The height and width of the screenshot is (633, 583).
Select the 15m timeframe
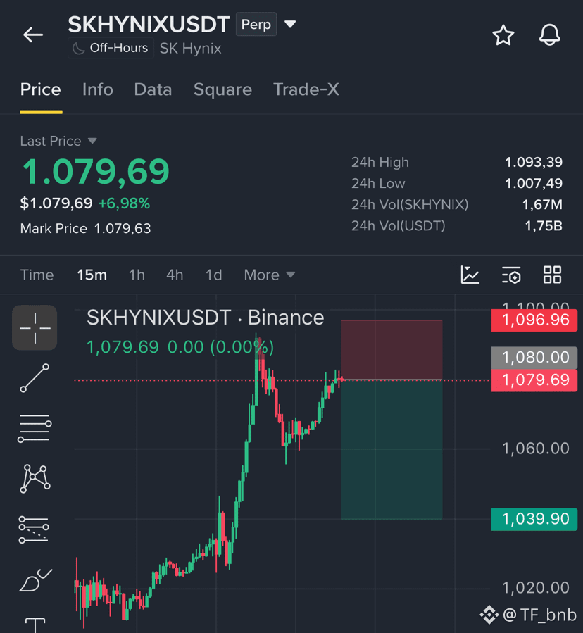[x=92, y=275]
